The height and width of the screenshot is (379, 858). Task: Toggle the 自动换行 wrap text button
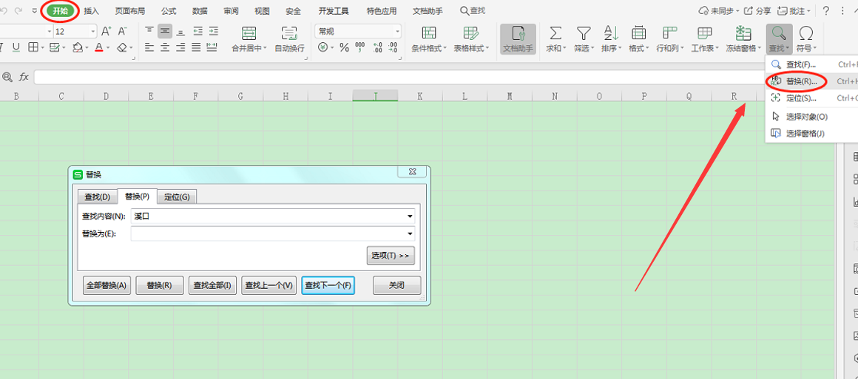coord(289,39)
